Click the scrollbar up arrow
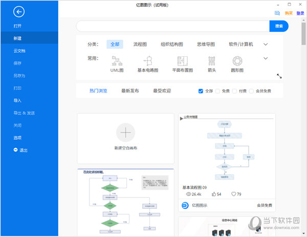The height and width of the screenshot is (237, 307). tap(303, 20)
